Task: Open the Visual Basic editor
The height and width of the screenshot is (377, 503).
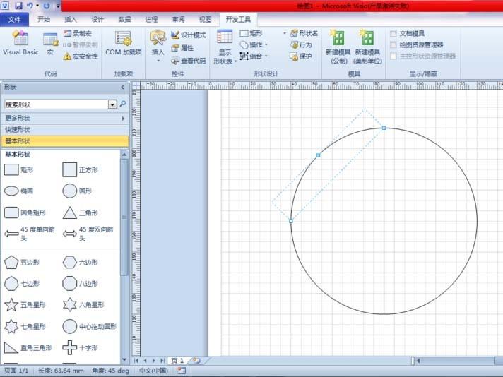Action: point(20,43)
